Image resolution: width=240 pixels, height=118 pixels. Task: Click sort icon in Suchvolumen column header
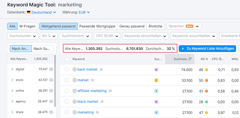tap(190, 59)
